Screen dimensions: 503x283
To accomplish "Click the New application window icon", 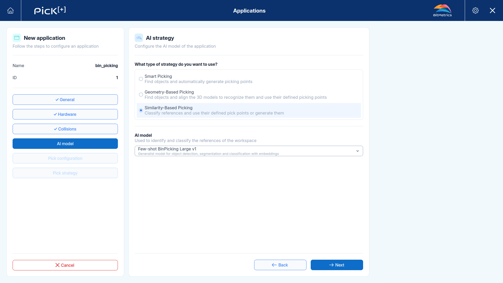I will pos(17,38).
